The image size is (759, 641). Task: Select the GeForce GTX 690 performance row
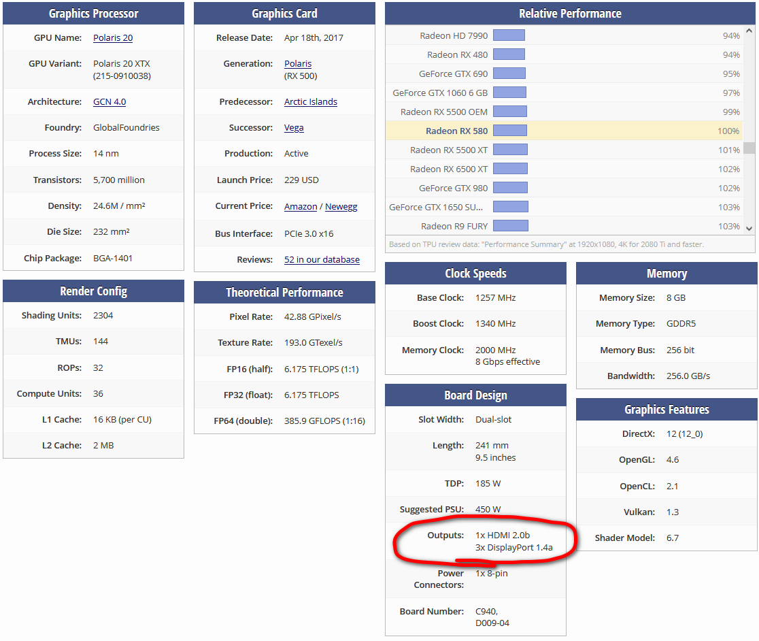[x=564, y=73]
